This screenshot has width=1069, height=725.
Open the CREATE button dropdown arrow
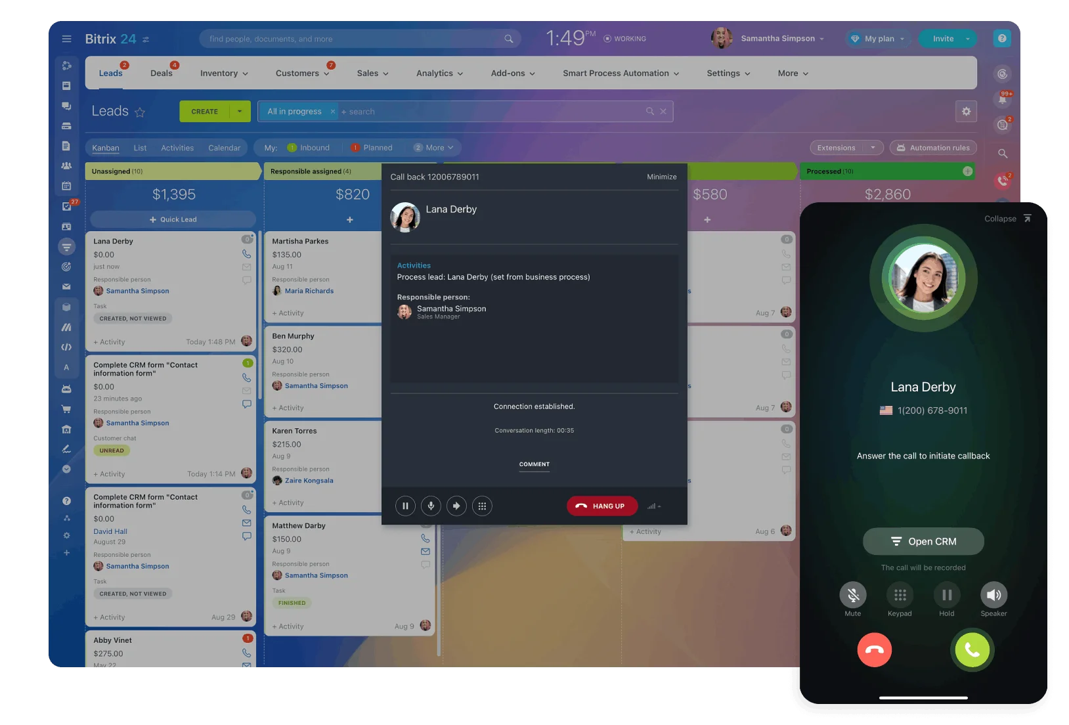pos(240,112)
